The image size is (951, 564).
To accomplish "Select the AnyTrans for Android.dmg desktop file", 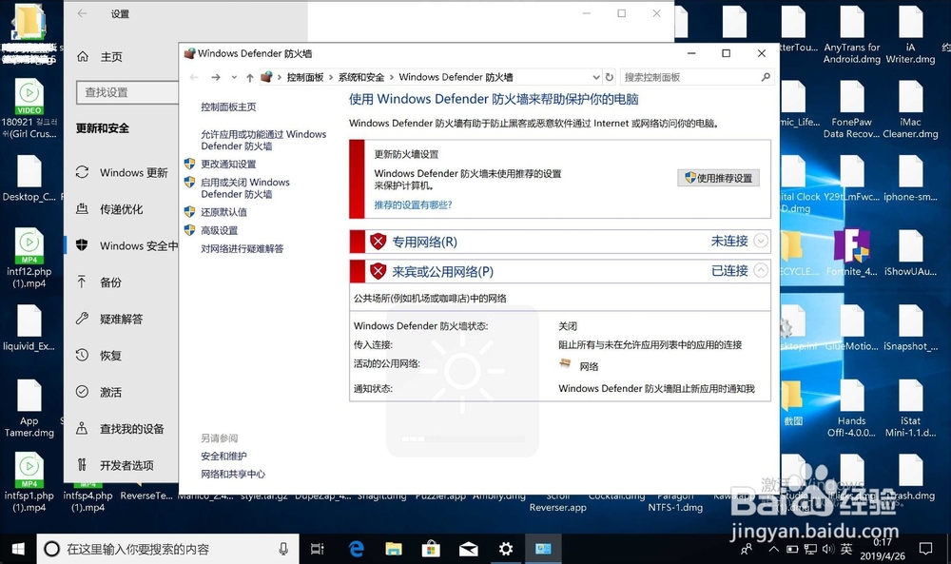I will coord(851,34).
